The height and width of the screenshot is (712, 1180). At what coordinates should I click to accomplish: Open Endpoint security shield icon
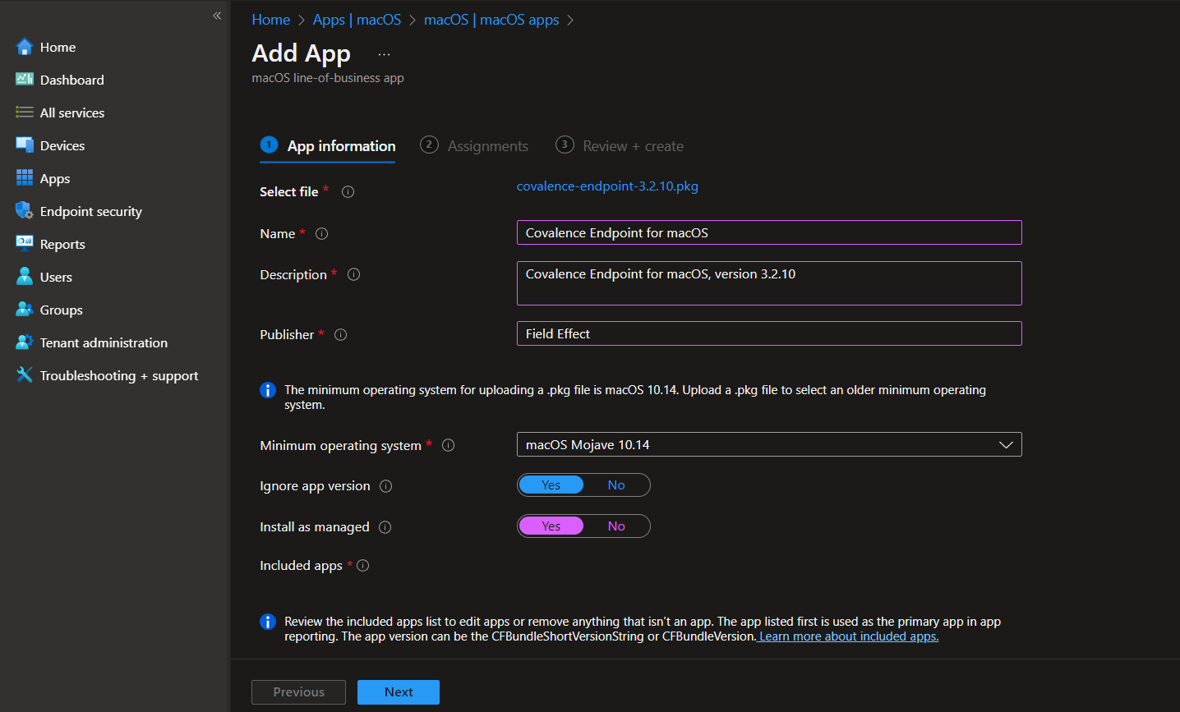[x=25, y=210]
